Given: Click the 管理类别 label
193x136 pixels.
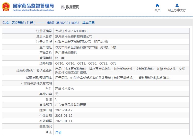Looking at the screenshot, I should point(46,58).
